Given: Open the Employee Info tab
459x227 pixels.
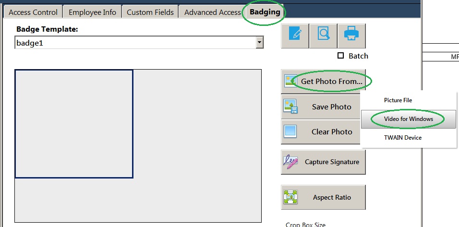Looking at the screenshot, I should (92, 12).
